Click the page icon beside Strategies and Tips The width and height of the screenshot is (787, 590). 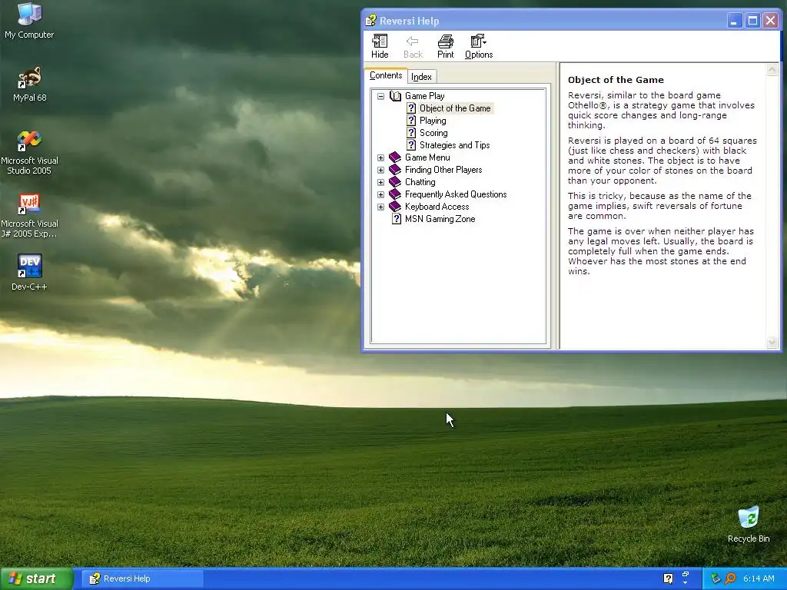[x=411, y=145]
